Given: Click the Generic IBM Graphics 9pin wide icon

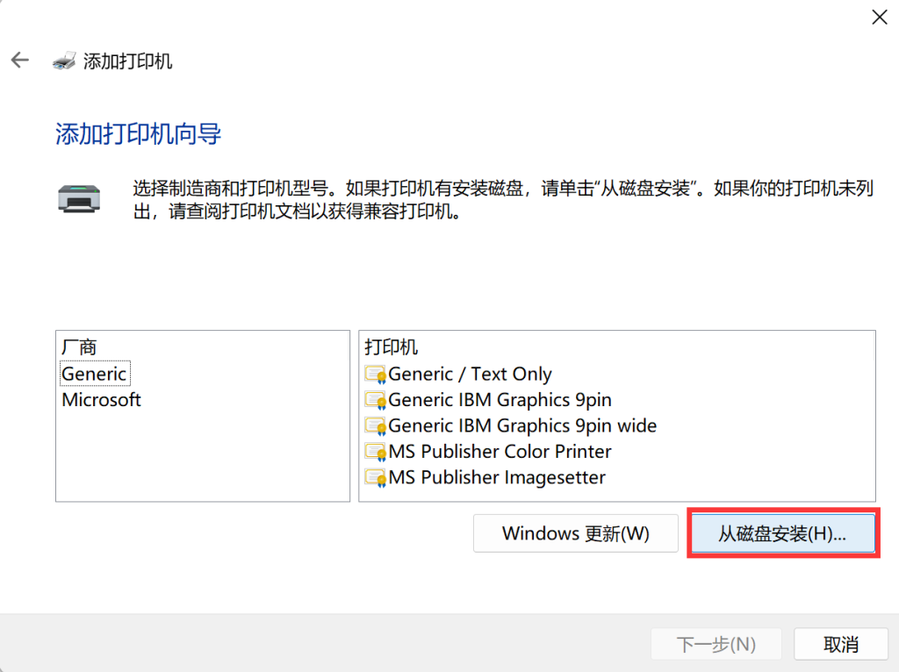Looking at the screenshot, I should [x=376, y=426].
